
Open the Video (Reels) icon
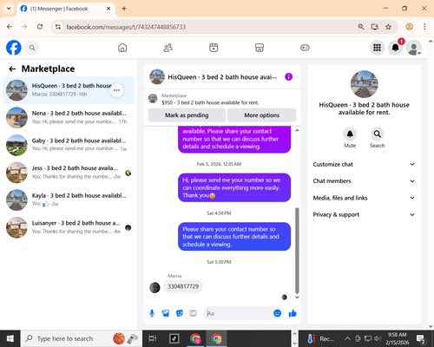214,48
